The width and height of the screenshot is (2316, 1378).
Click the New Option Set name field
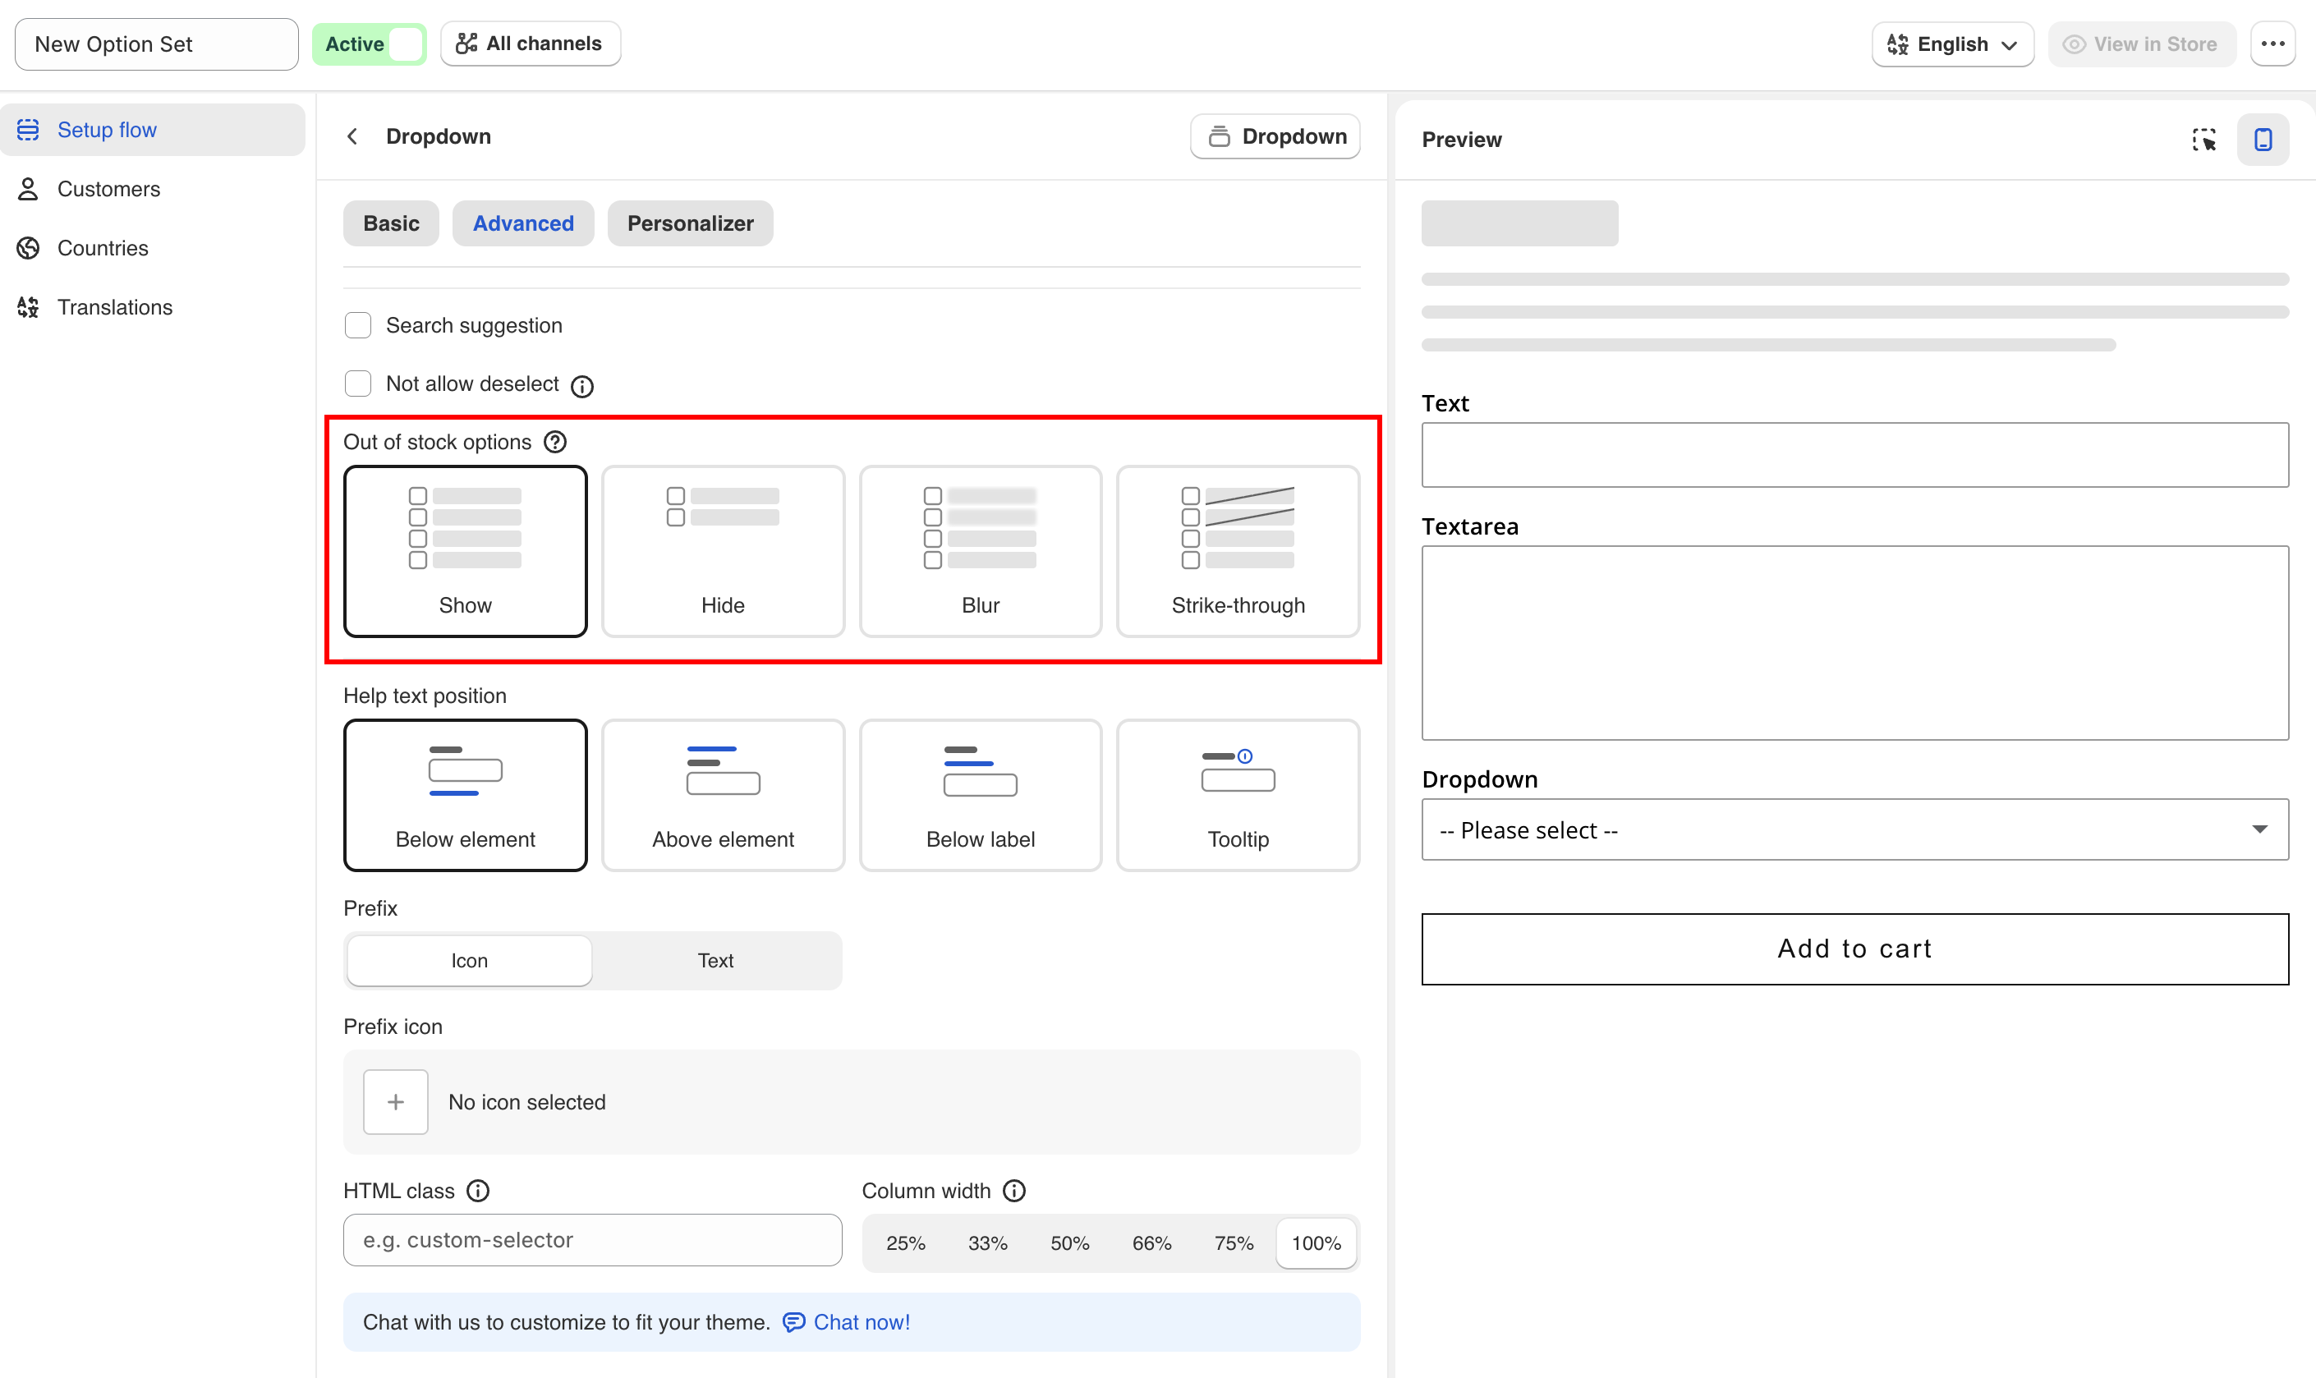click(x=157, y=44)
